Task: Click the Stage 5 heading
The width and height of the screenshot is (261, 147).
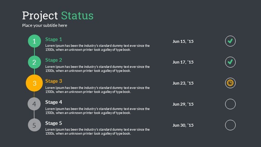Action: 54,123
